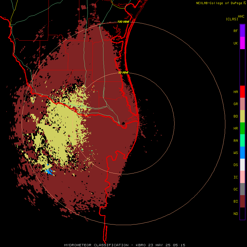Click the [CLAS] units label

[x=232, y=19]
